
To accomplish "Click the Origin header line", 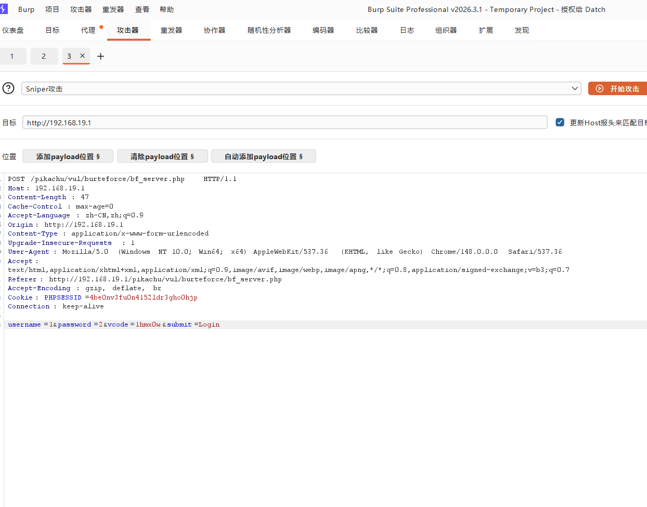I will click(66, 225).
